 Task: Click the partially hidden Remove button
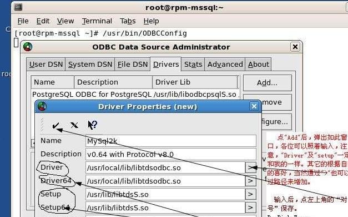276,102
